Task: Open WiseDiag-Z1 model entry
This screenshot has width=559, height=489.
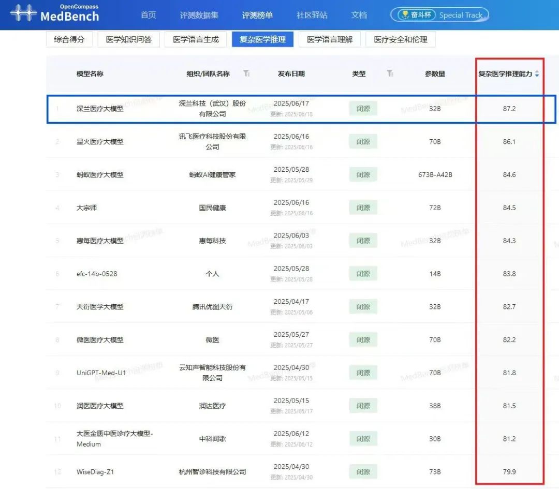Action: [x=95, y=472]
